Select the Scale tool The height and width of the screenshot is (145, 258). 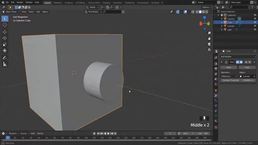5,44
